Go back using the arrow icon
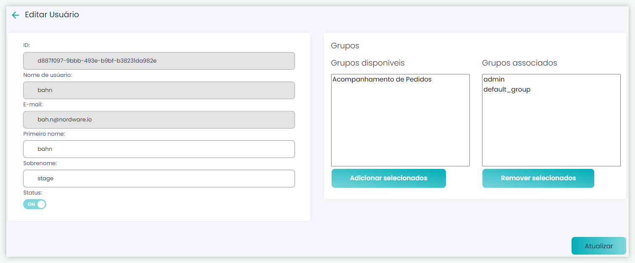This screenshot has height=263, width=635. click(x=16, y=15)
